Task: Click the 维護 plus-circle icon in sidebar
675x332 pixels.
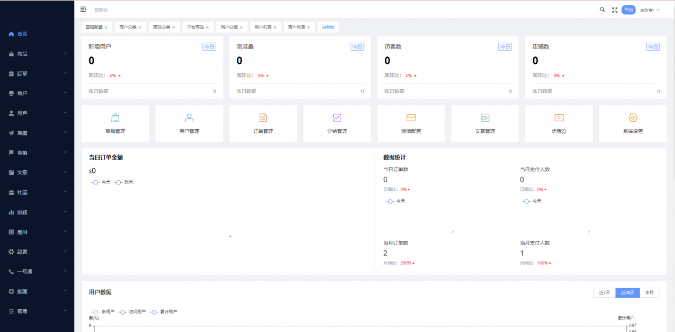Action: [12, 291]
